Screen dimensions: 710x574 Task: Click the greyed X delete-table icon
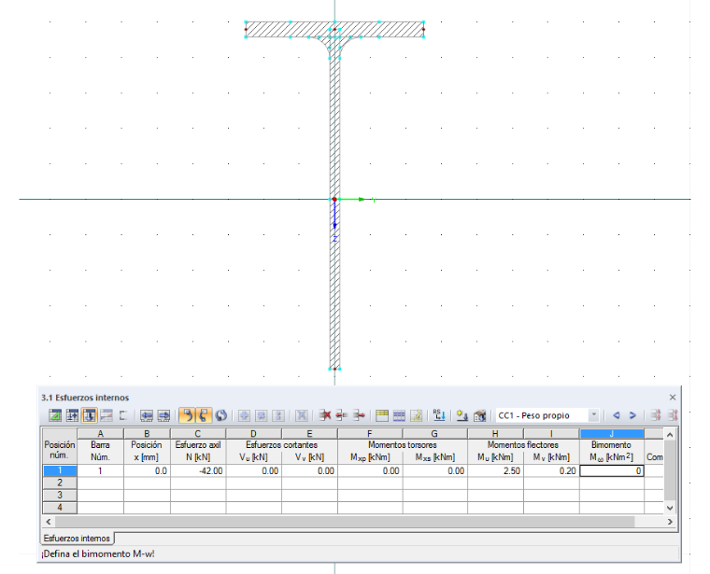coord(302,415)
